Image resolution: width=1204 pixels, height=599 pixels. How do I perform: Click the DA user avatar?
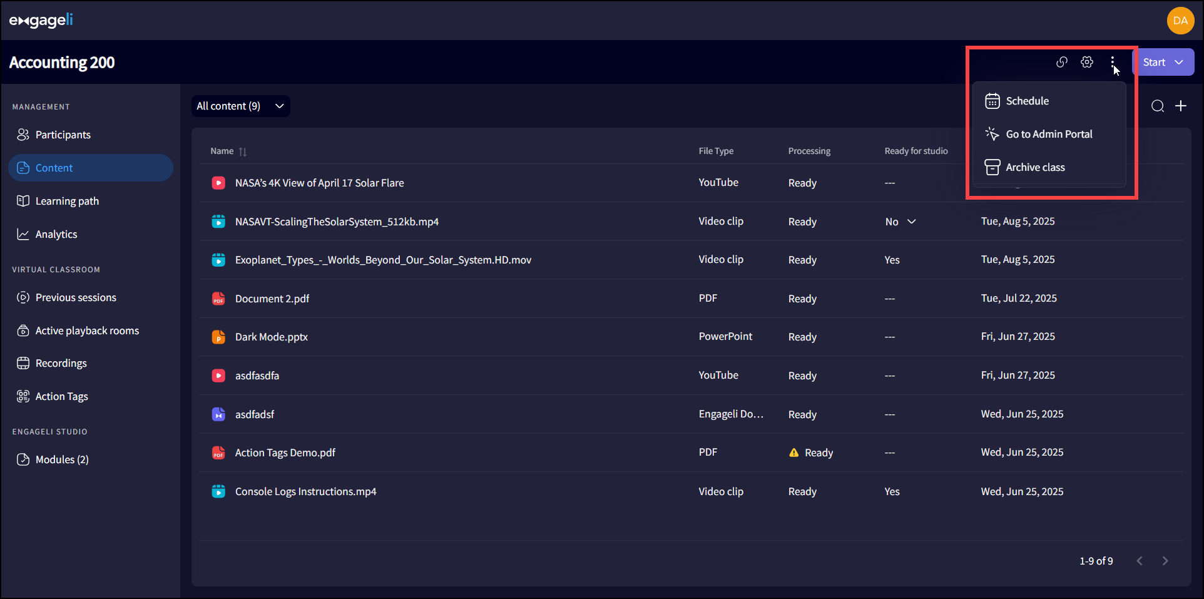click(1180, 21)
